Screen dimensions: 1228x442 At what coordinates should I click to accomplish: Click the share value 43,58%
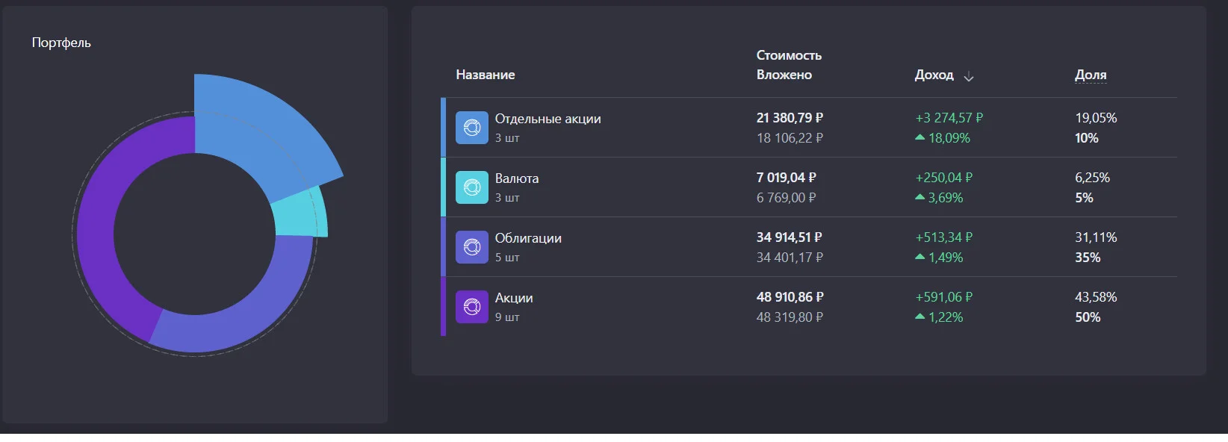[1096, 297]
